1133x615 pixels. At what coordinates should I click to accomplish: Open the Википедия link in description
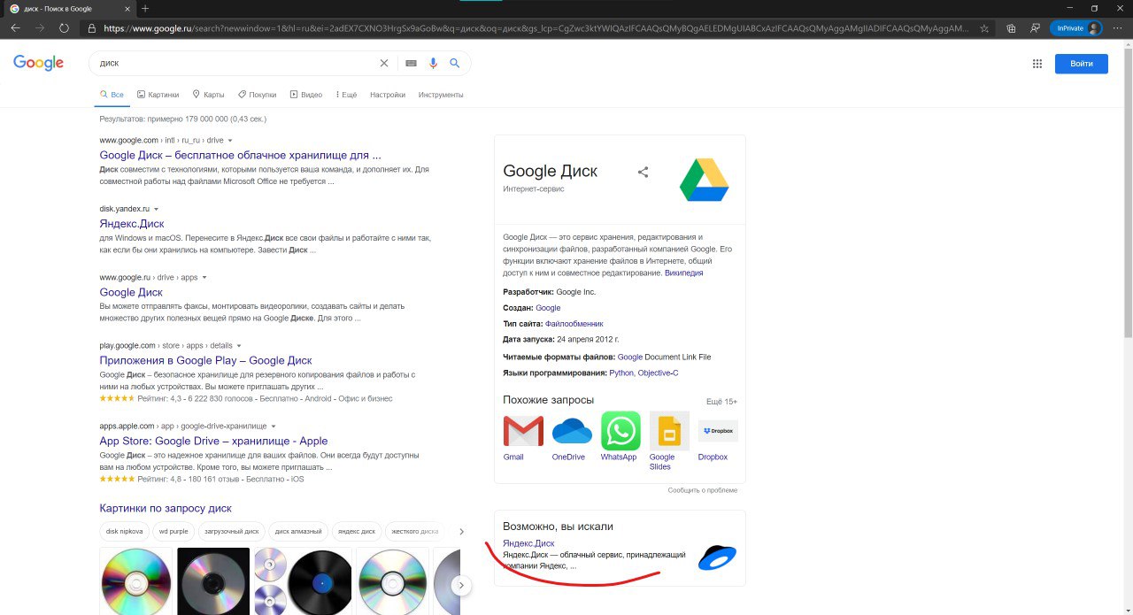pyautogui.click(x=683, y=273)
